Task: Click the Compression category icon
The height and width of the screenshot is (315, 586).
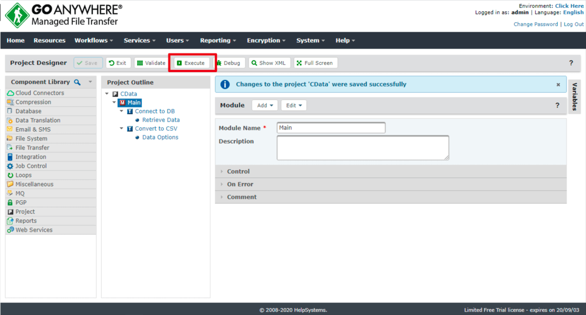Action: click(x=10, y=102)
